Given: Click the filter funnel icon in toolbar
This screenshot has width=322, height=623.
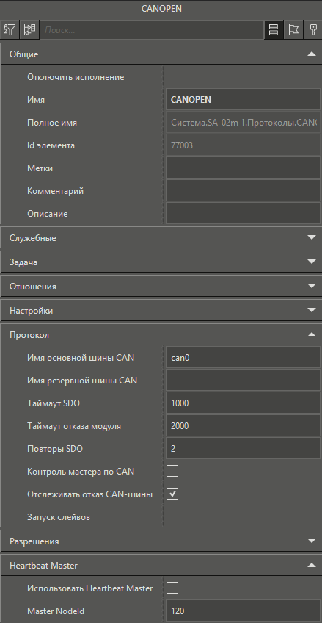Looking at the screenshot, I should click(10, 29).
